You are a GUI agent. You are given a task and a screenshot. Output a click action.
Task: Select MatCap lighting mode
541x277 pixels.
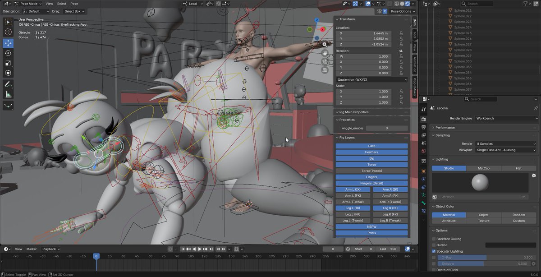point(485,168)
